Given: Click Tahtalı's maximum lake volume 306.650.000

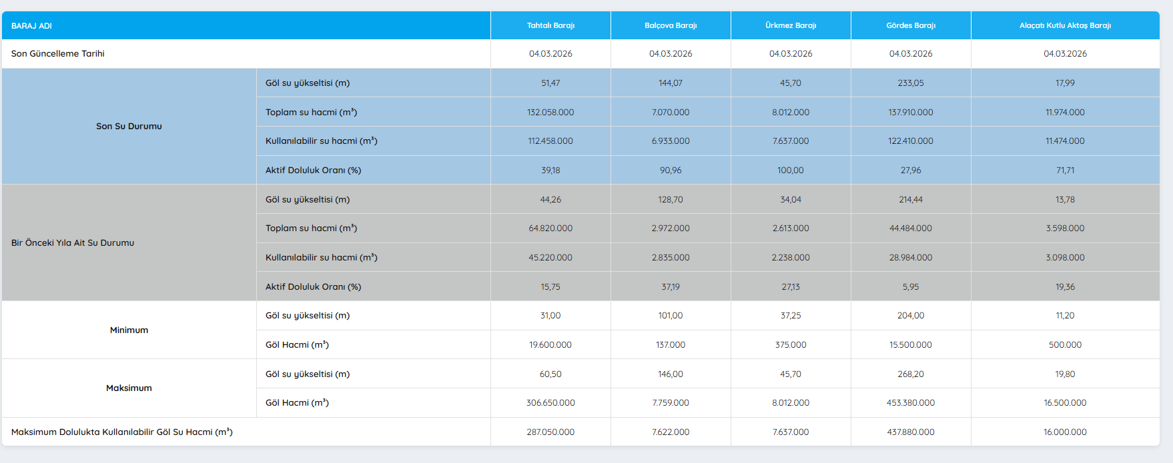Looking at the screenshot, I should (x=550, y=403).
